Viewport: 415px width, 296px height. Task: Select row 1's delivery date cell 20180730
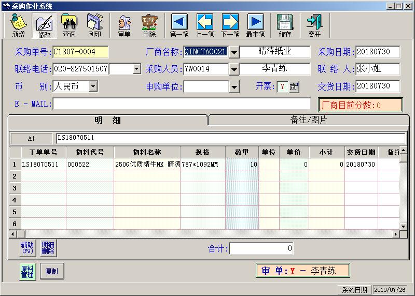[x=361, y=164]
